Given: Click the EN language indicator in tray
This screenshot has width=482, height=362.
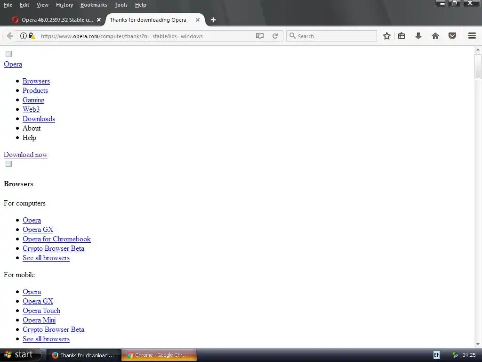Looking at the screenshot, I should point(436,355).
